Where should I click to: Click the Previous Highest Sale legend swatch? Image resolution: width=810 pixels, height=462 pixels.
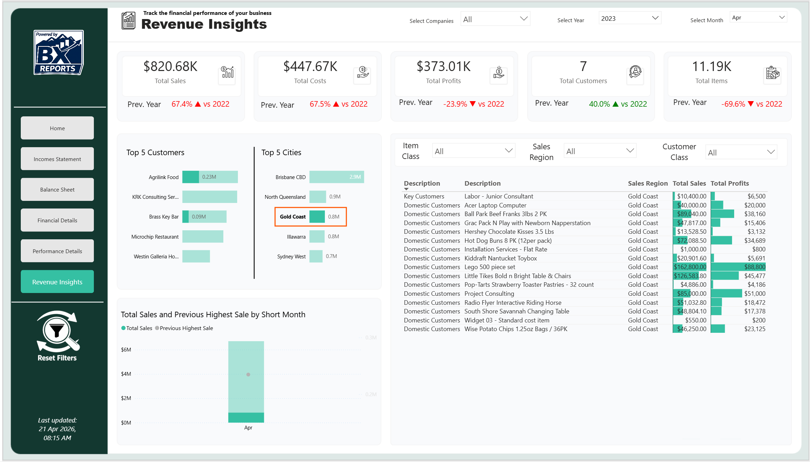coord(157,328)
